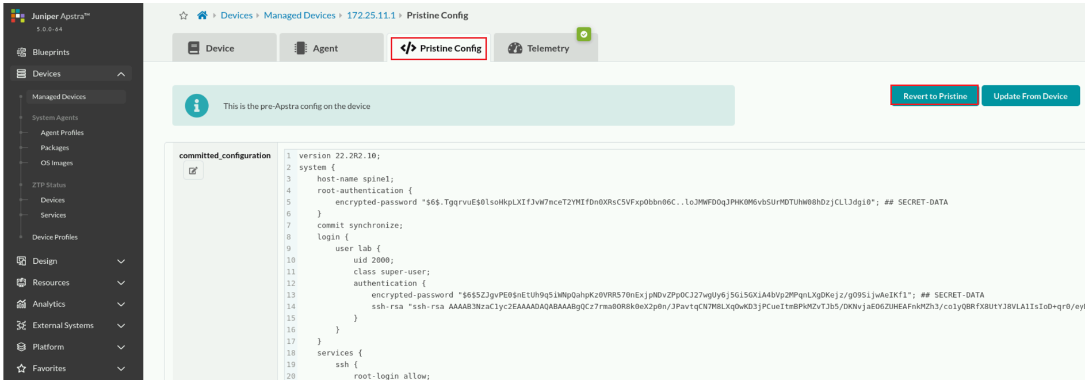This screenshot has width=1085, height=380.
Task: Click the 'root-login allow;' config line
Action: (391, 376)
